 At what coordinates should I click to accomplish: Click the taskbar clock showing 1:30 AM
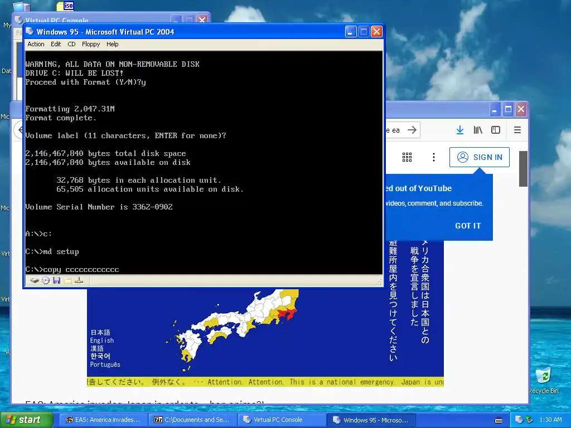pyautogui.click(x=550, y=420)
